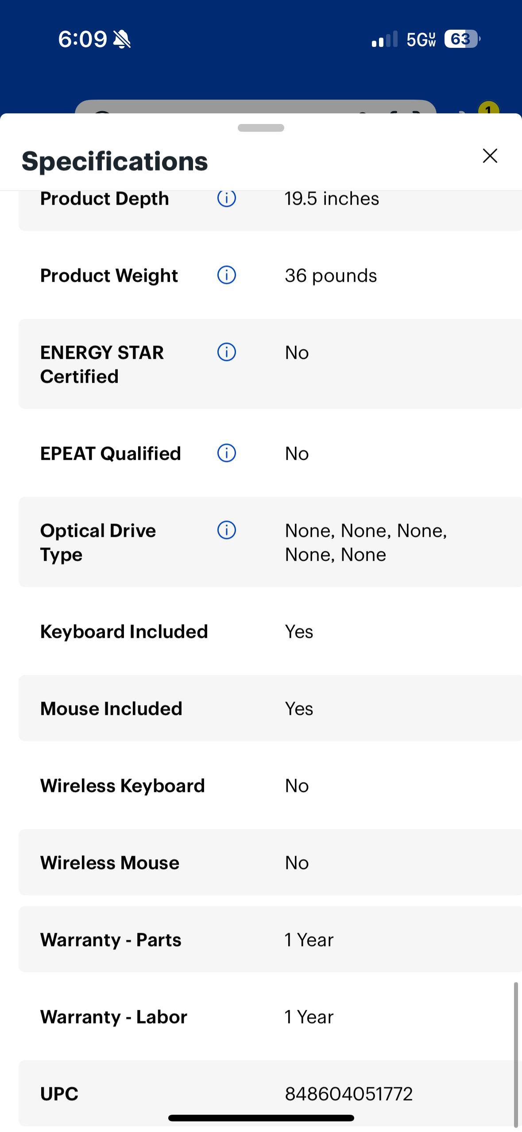Tap the sheet's top drag handle
Screen dimensions: 522x1132
coord(261,128)
